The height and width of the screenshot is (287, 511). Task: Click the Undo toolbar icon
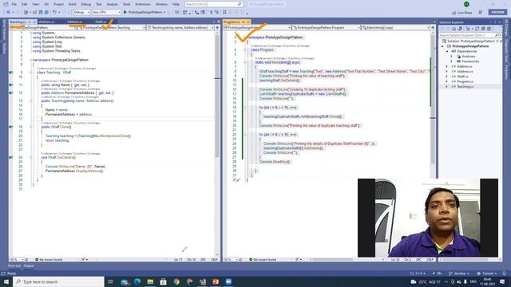click(54, 12)
